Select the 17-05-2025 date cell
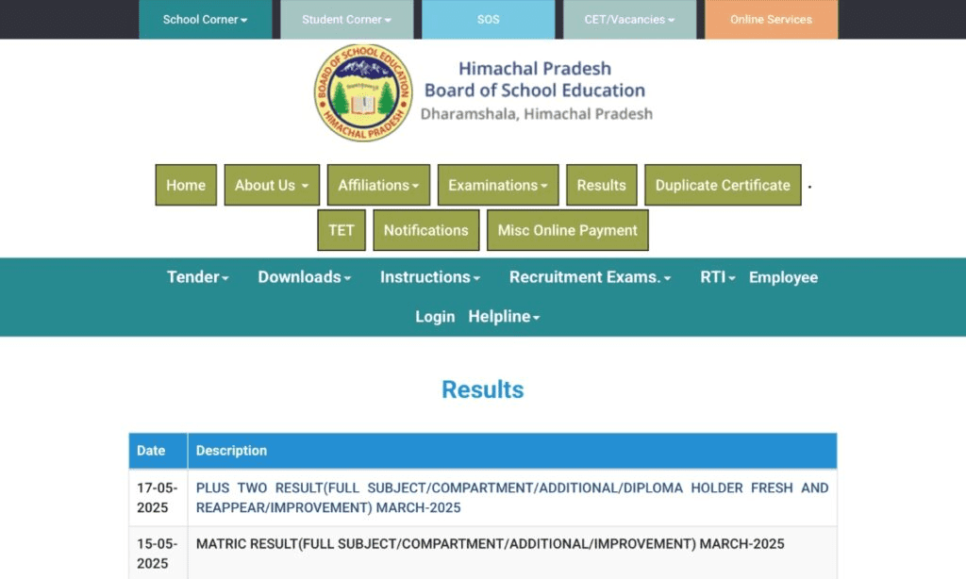This screenshot has width=966, height=579. tap(158, 498)
